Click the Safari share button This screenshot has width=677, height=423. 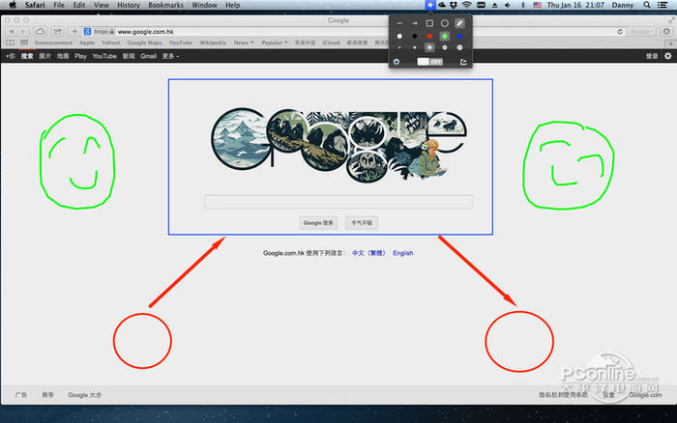[57, 32]
